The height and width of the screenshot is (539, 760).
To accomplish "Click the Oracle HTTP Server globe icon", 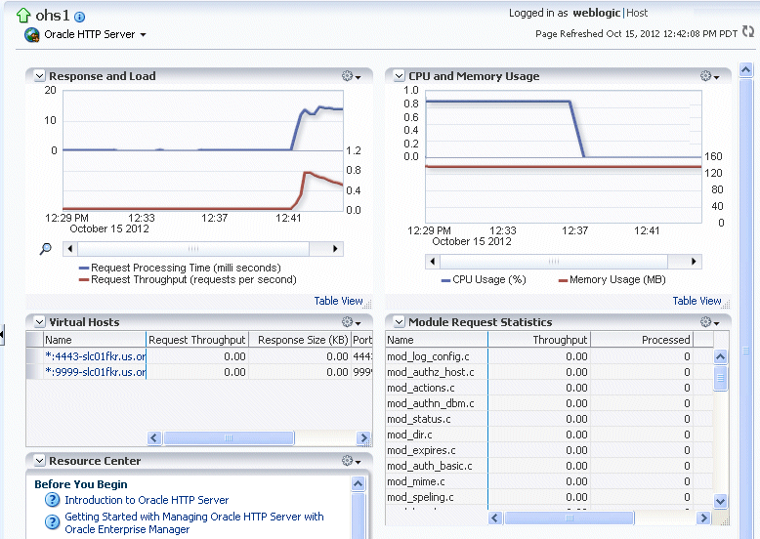I will (32, 35).
